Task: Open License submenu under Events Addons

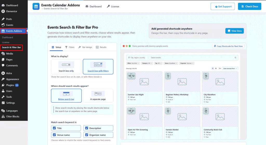Action: (6, 42)
